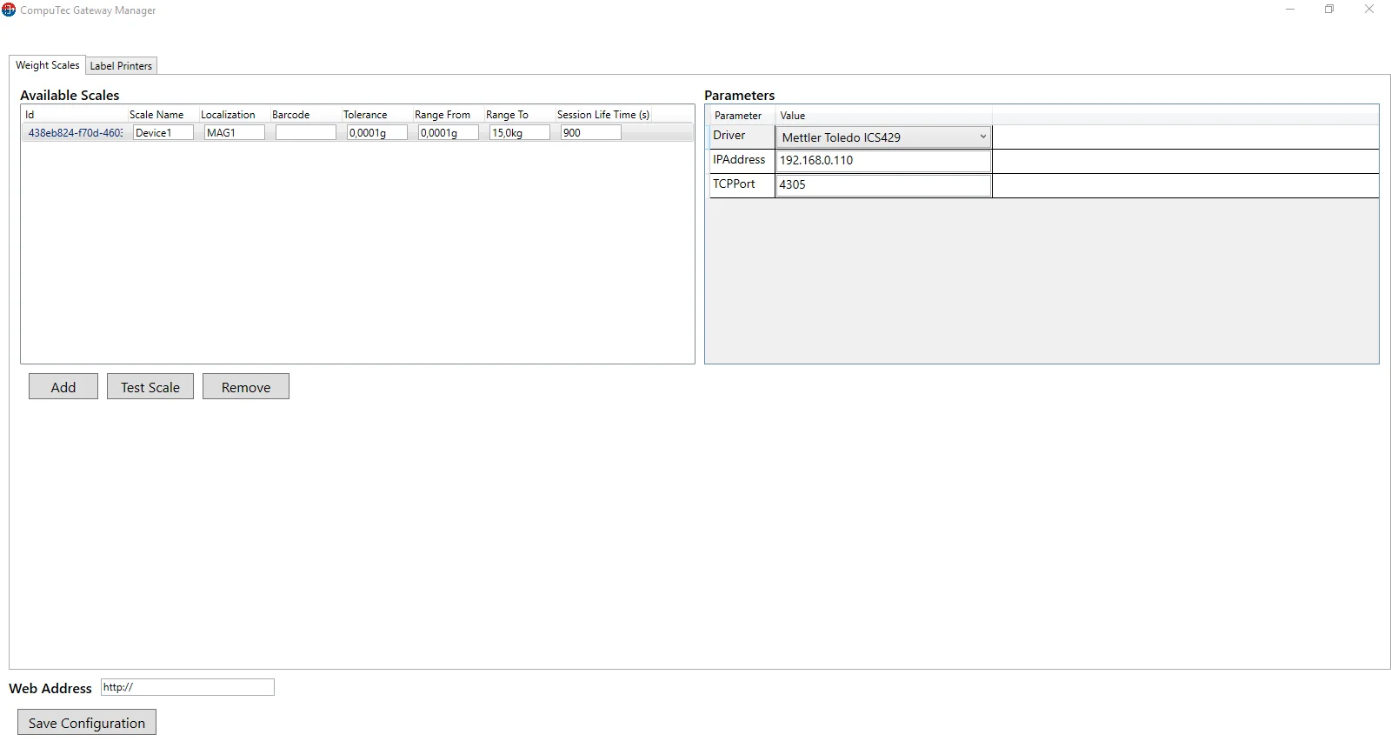1391x748 pixels.
Task: Open the Driver dropdown list
Action: (x=982, y=137)
